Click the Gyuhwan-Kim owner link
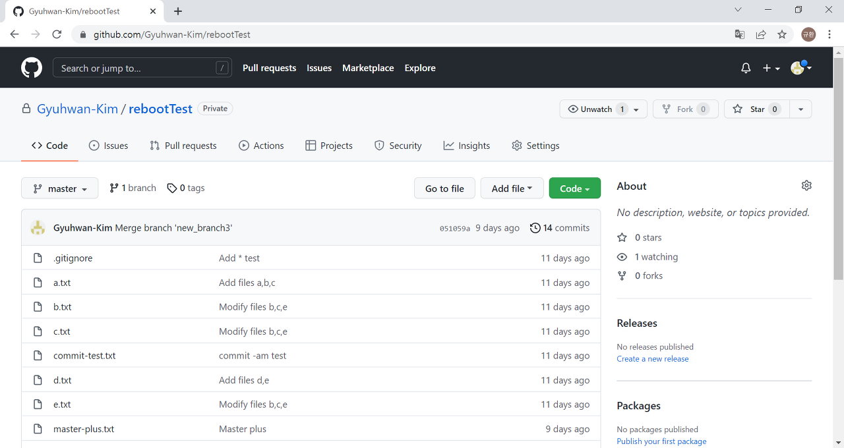Screen dimensions: 844x448 coord(77,109)
